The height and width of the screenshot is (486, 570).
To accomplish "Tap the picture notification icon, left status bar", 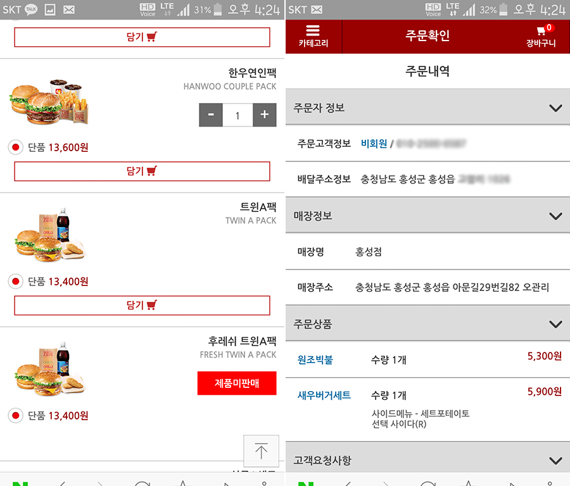I will click(50, 9).
